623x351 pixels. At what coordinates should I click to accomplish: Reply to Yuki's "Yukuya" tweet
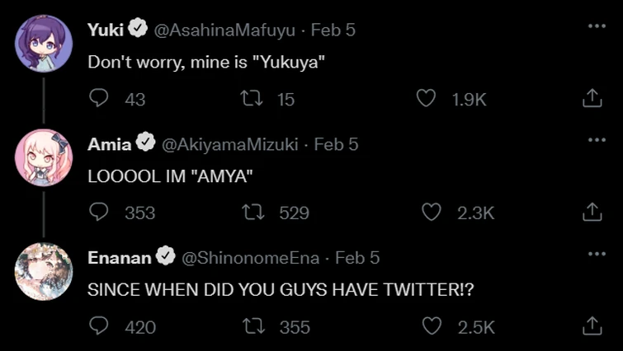[x=99, y=99]
